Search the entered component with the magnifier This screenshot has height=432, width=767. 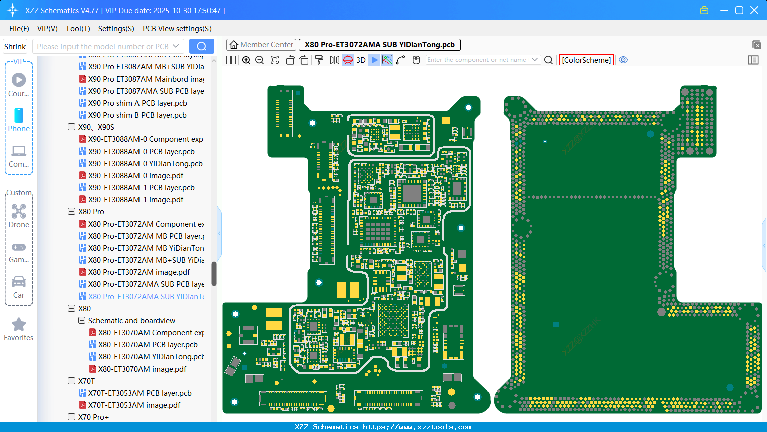(549, 60)
